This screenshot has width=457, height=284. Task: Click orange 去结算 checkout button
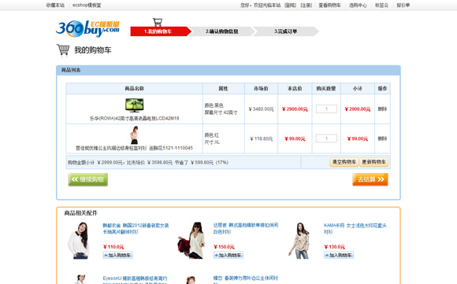tap(370, 179)
